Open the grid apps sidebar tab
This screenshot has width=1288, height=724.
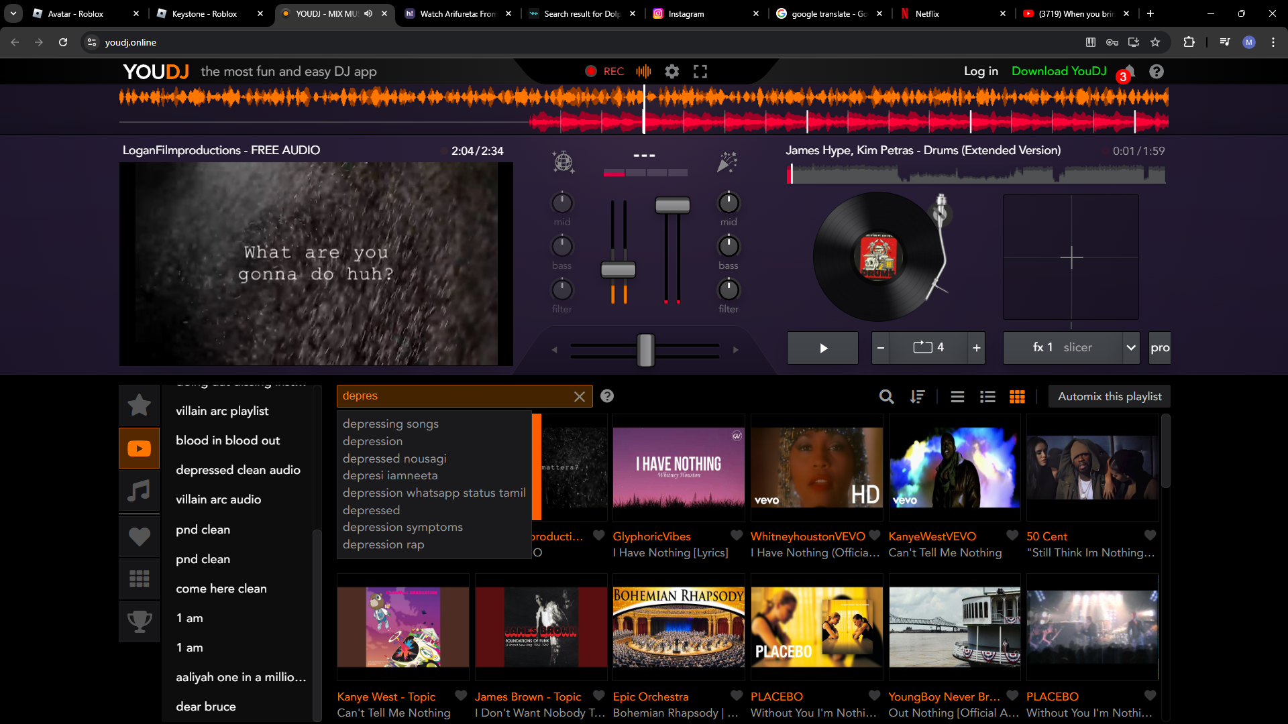tap(140, 579)
